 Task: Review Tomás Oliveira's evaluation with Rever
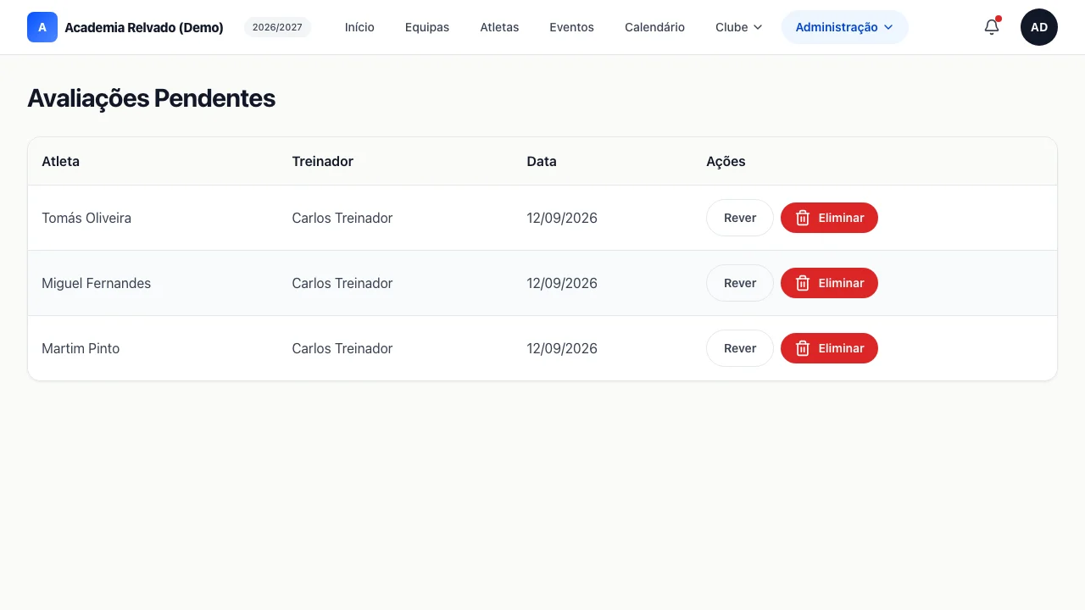click(x=740, y=218)
